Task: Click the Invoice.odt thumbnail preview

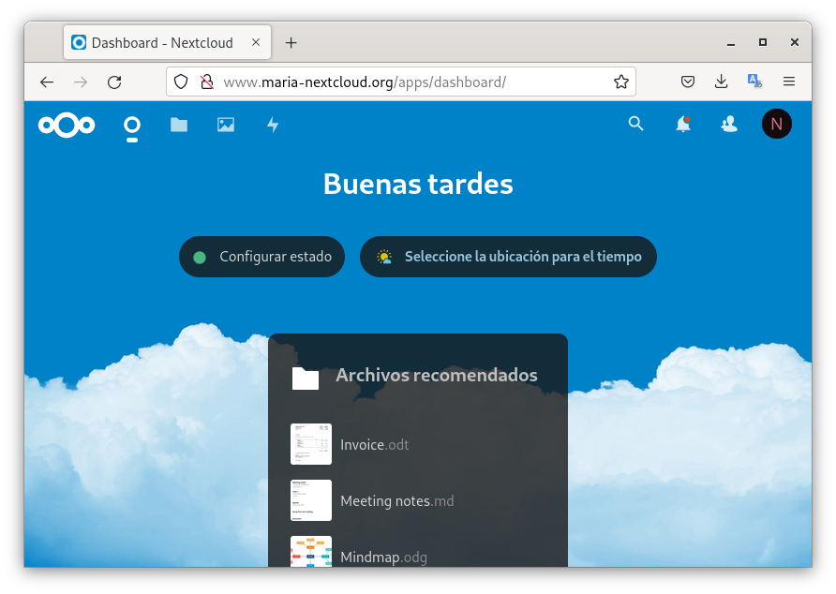Action: 311,444
